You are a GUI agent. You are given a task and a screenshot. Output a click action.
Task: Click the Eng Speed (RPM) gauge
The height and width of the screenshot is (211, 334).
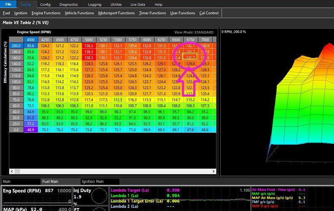click(x=37, y=195)
